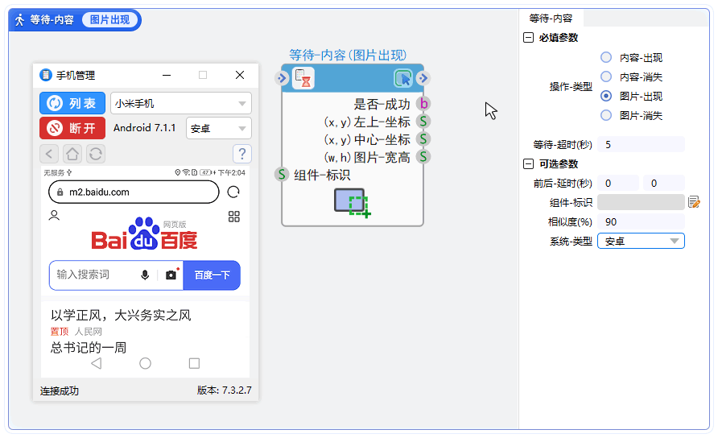Open the 以学正风,大兴务实之风 headline
This screenshot has height=438, width=718.
coord(121,315)
